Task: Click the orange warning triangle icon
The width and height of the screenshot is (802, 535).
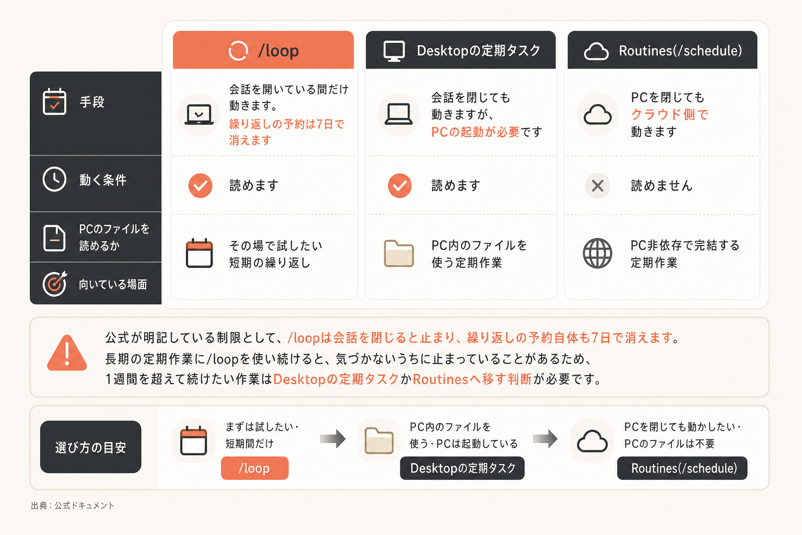Action: [67, 353]
